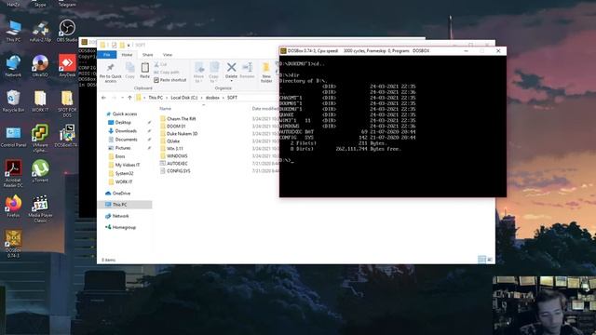Launch Acrobat Reader DC from the desktop
Image resolution: width=596 pixels, height=335 pixels.
13,173
